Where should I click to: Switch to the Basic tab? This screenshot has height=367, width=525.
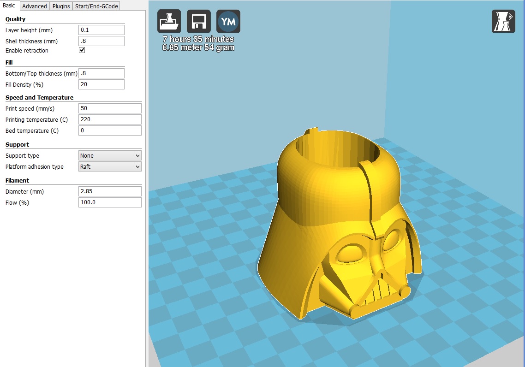click(x=9, y=6)
